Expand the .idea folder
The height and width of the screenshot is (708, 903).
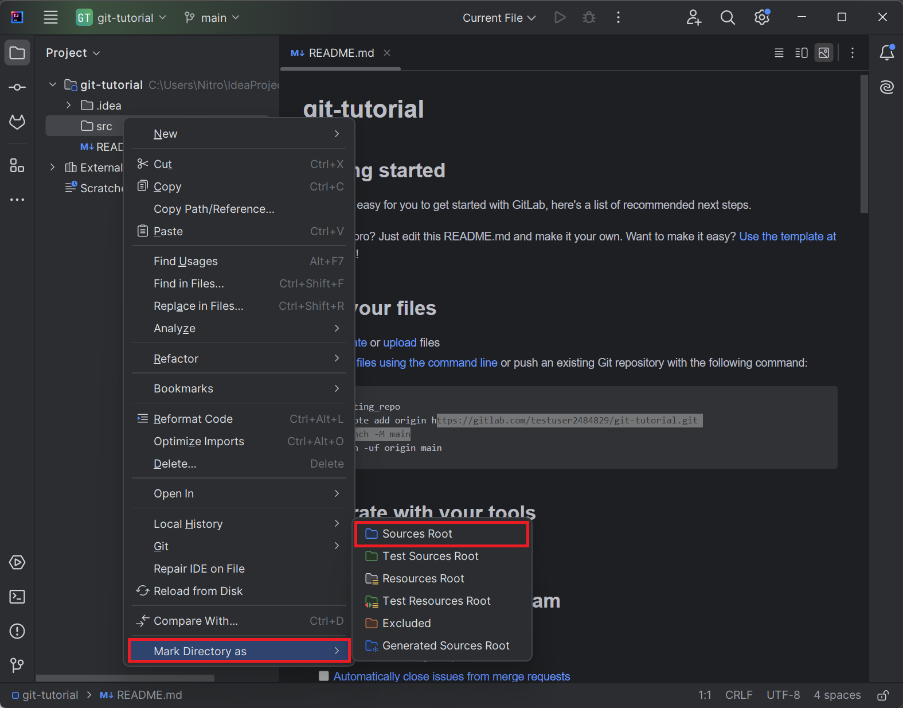(x=69, y=106)
